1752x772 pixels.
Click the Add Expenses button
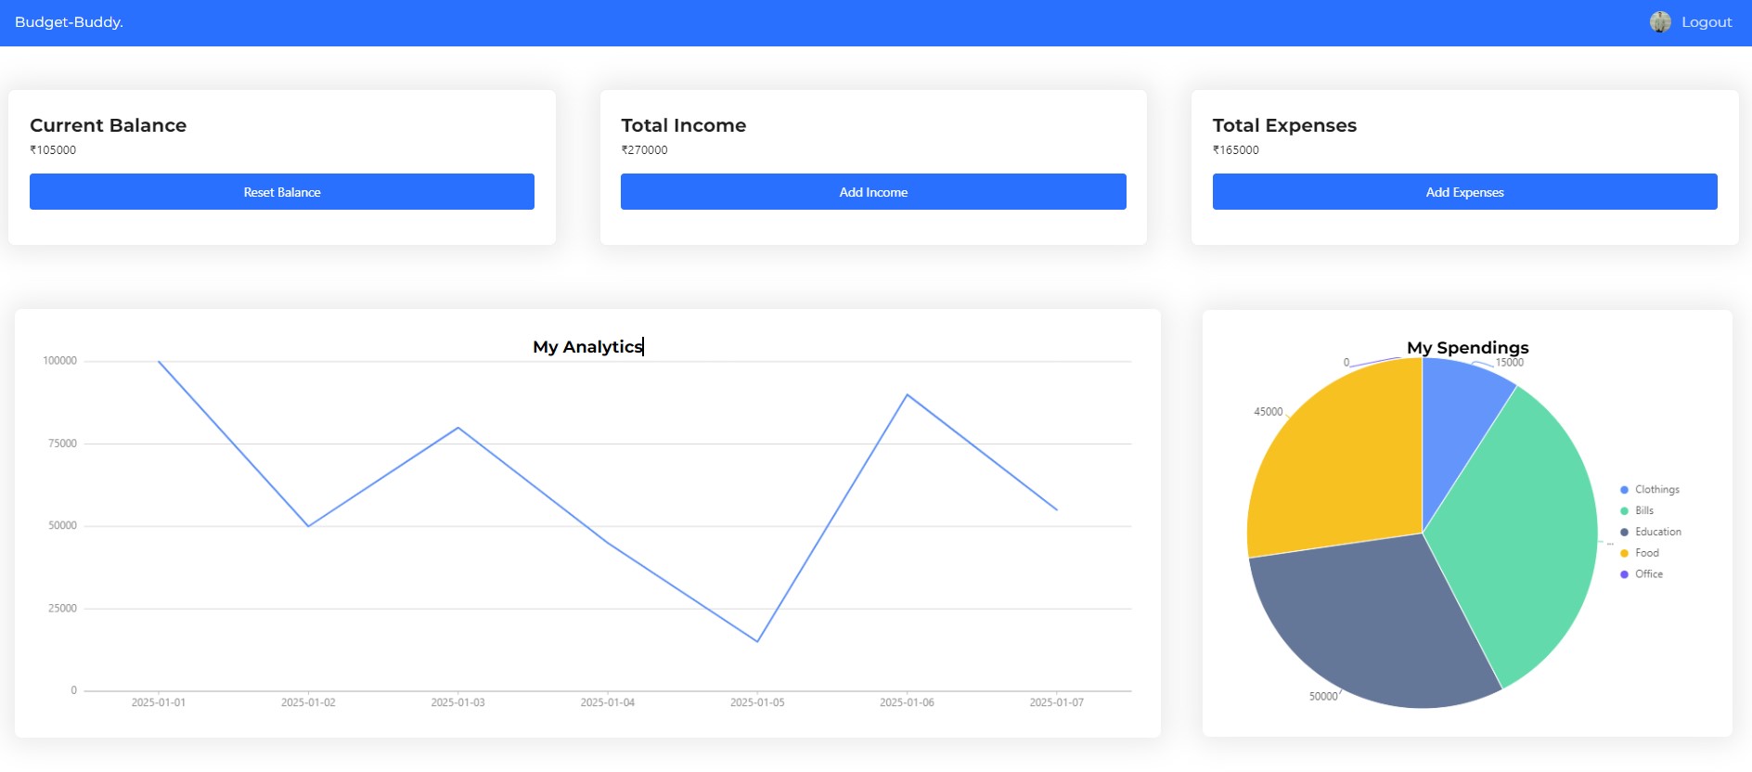(1464, 191)
